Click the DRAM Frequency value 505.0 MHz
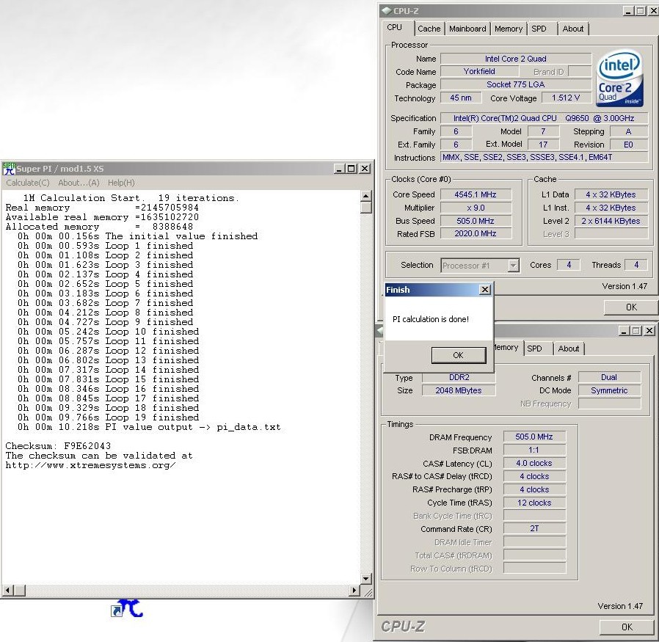 tap(534, 437)
